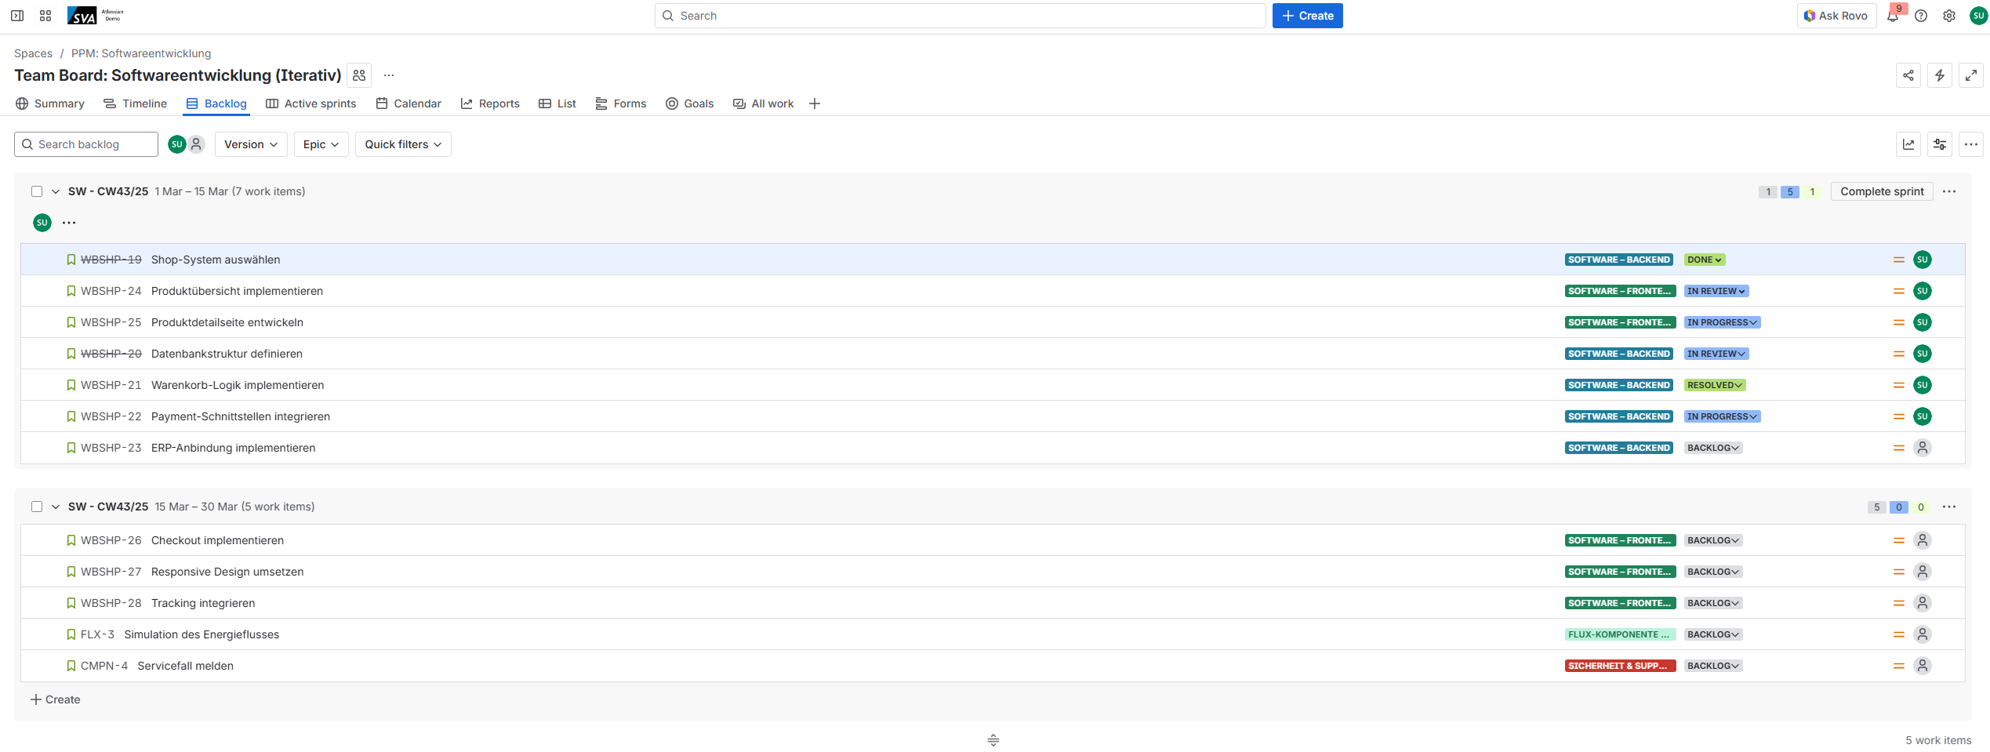Select the second sprint checkbox (15 Mar – 30 Mar)
Image resolution: width=1990 pixels, height=752 pixels.
(x=37, y=507)
